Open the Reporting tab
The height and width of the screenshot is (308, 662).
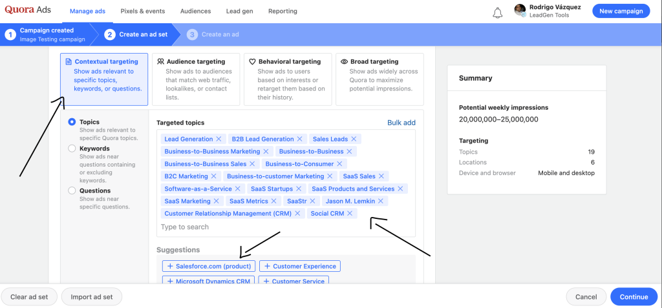[283, 12]
